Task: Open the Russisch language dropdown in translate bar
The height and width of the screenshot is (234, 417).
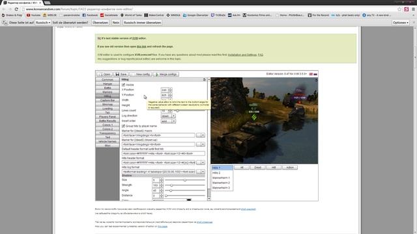Action: click(x=43, y=23)
